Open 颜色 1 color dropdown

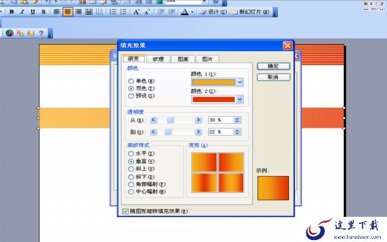tap(240, 82)
